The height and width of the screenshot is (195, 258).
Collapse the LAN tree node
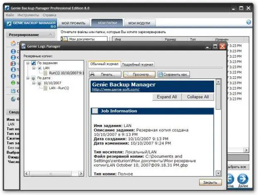(34, 68)
